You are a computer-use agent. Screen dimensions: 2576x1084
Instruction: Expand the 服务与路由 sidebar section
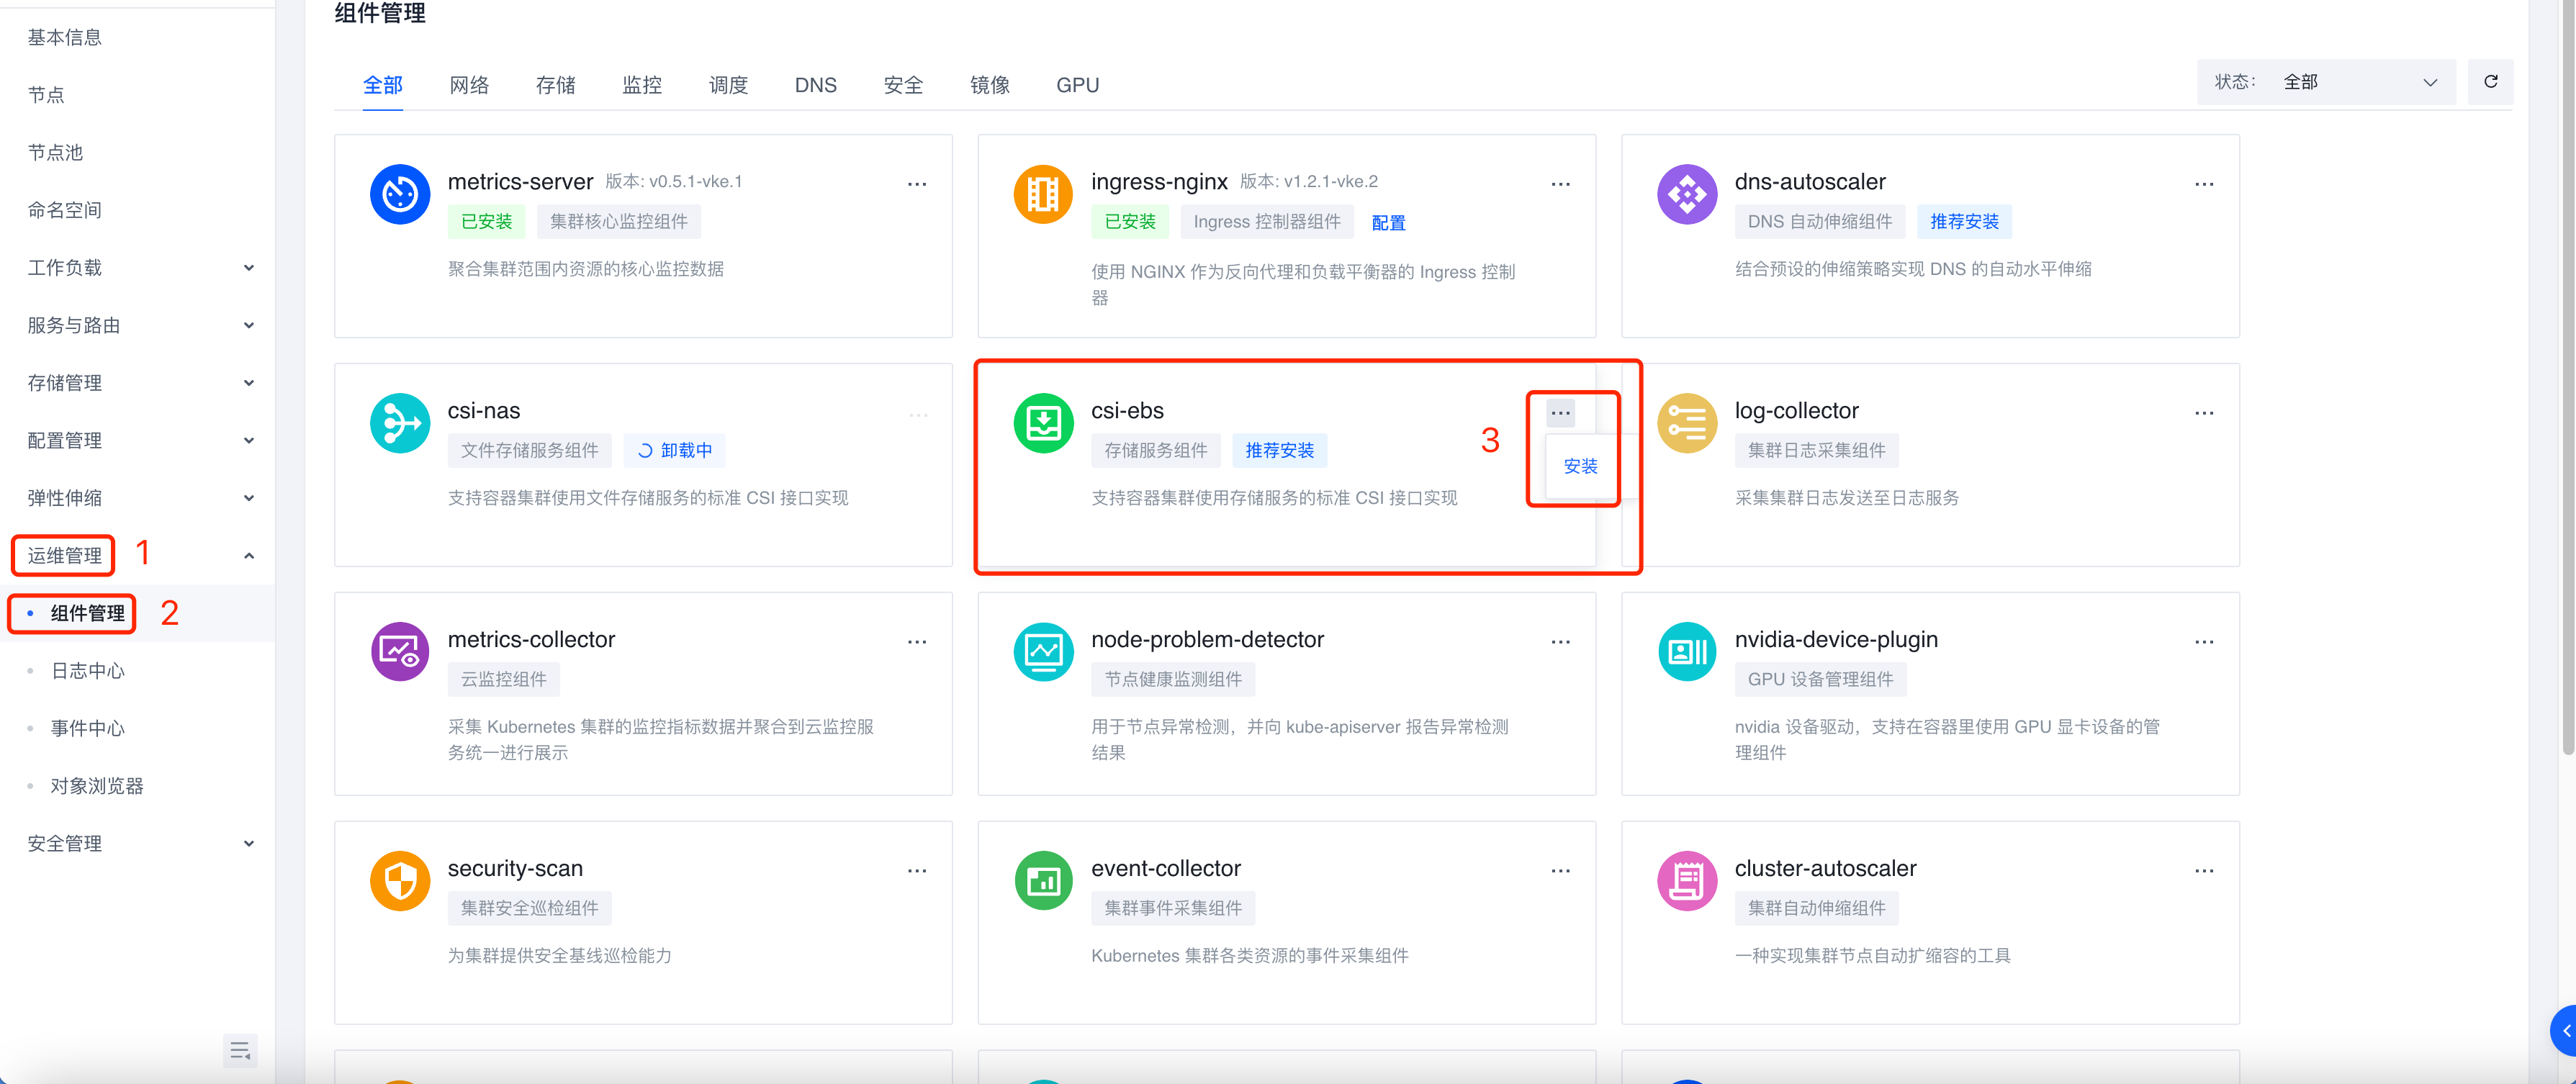(140, 325)
